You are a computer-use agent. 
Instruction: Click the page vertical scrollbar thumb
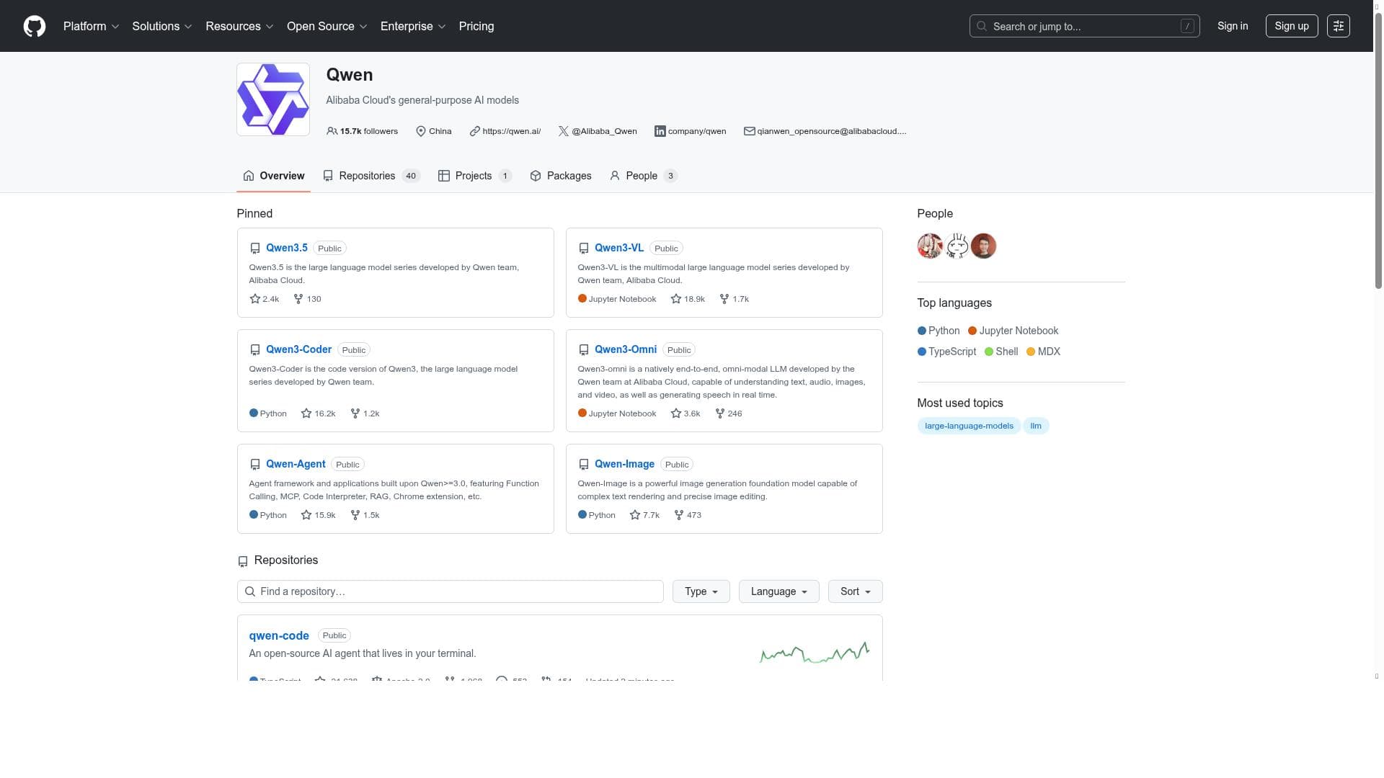1378,150
